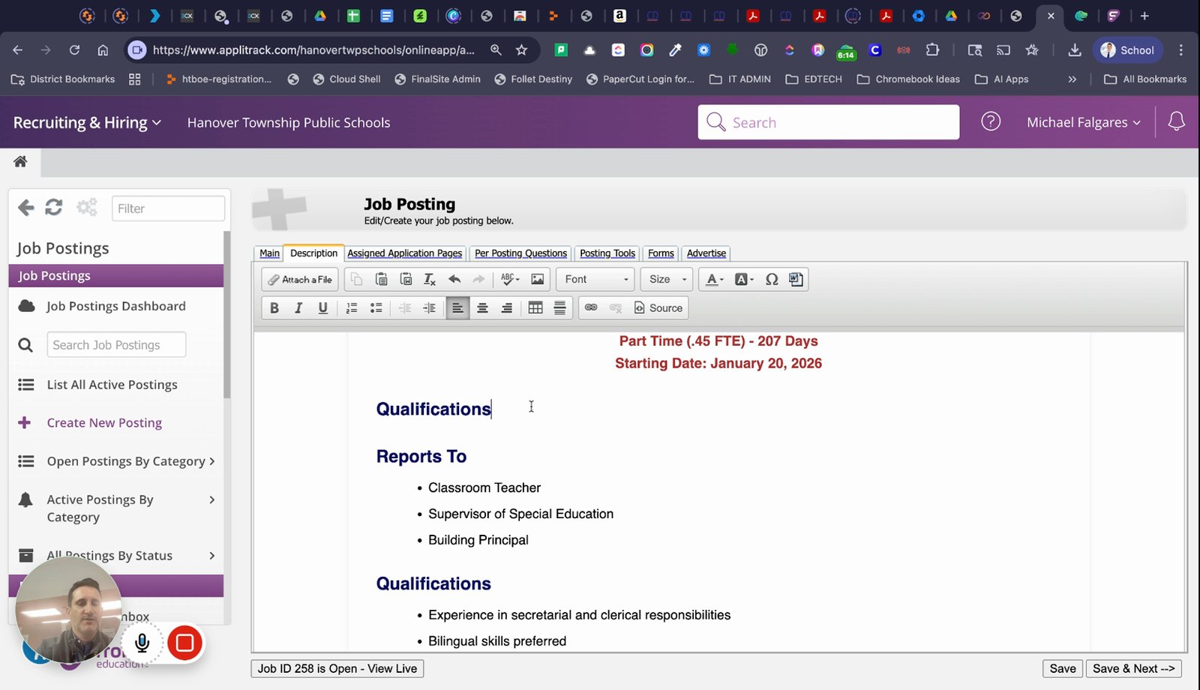This screenshot has width=1200, height=690.
Task: Toggle bold formatting
Action: (274, 307)
